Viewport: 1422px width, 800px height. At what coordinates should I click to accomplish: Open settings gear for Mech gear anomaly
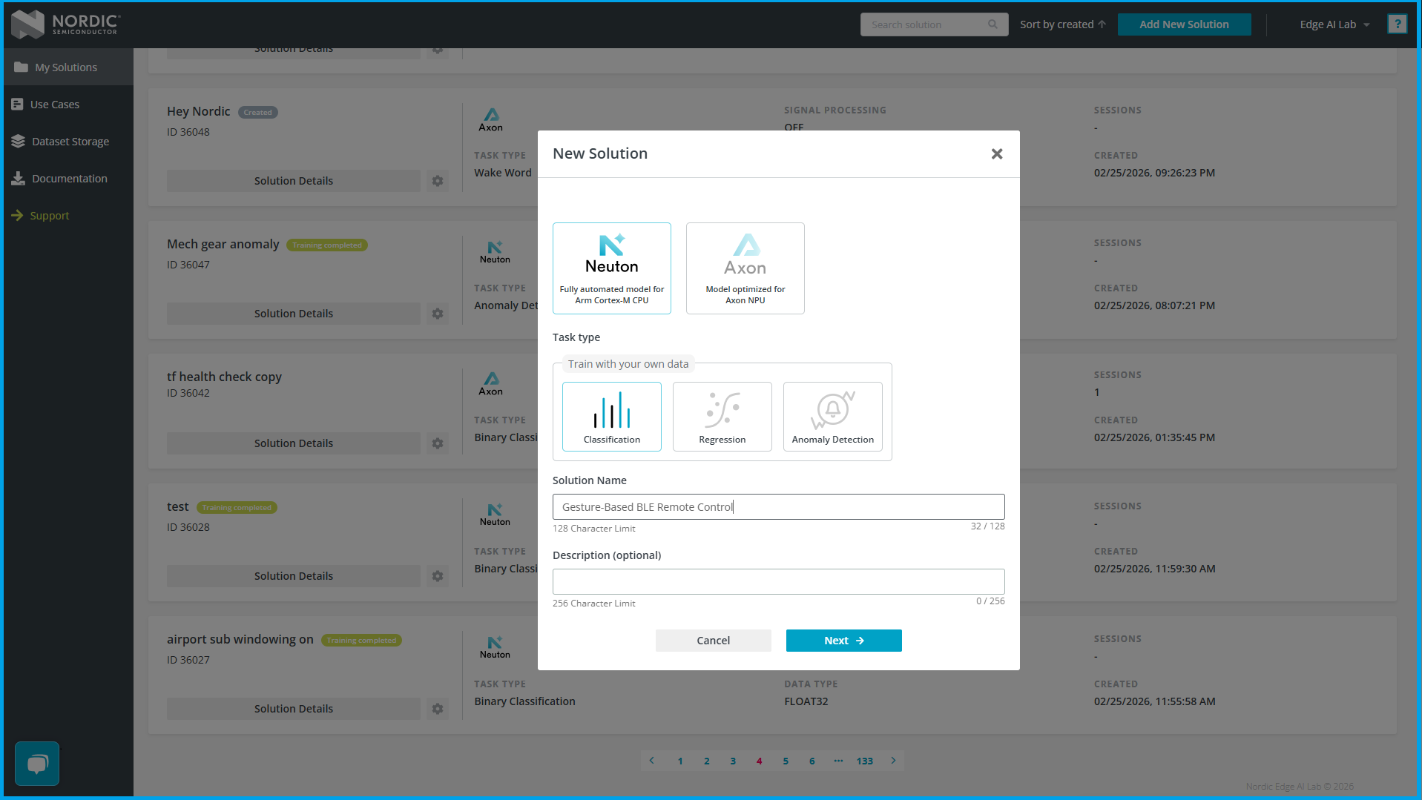tap(438, 314)
